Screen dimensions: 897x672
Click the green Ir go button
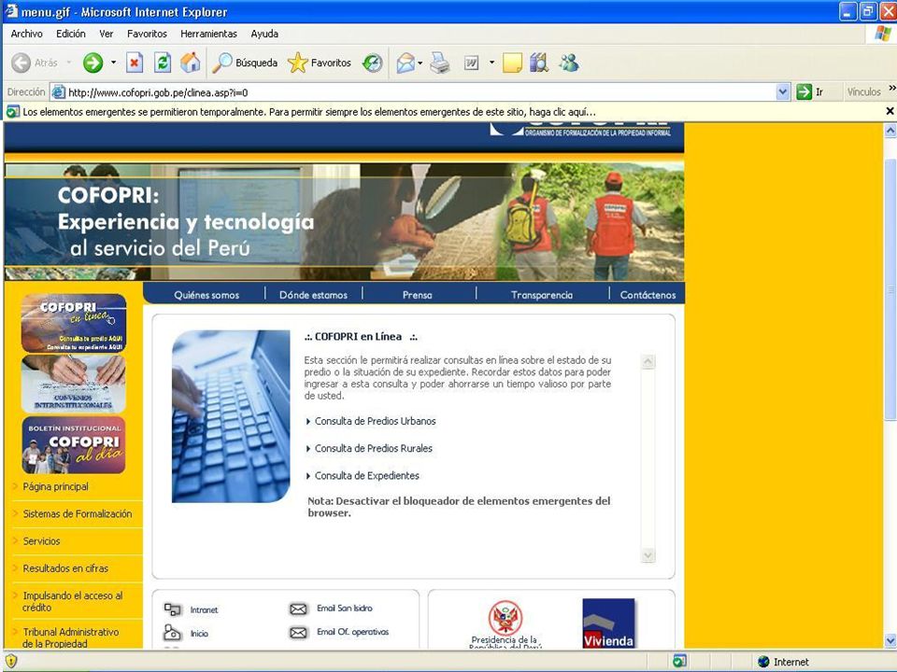coord(810,92)
